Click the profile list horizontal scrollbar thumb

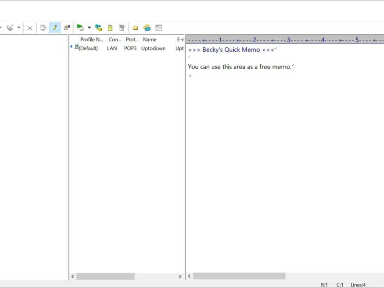click(x=106, y=276)
